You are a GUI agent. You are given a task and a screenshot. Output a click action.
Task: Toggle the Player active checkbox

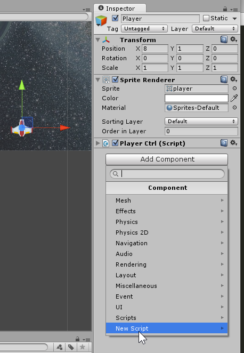click(115, 18)
